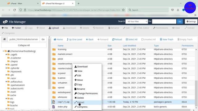198x111 pixels.
Task: Choose Compress from the context menu
Action: coord(87,107)
